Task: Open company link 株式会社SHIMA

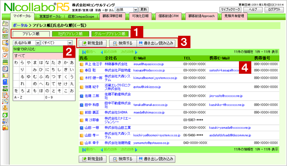Action: click(x=116, y=112)
